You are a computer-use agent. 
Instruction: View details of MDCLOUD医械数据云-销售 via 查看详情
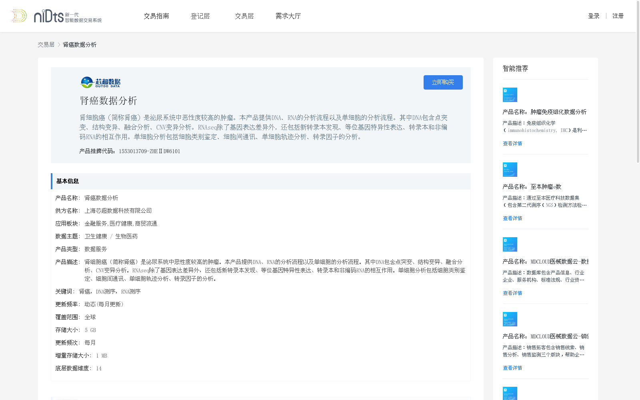[x=512, y=368]
